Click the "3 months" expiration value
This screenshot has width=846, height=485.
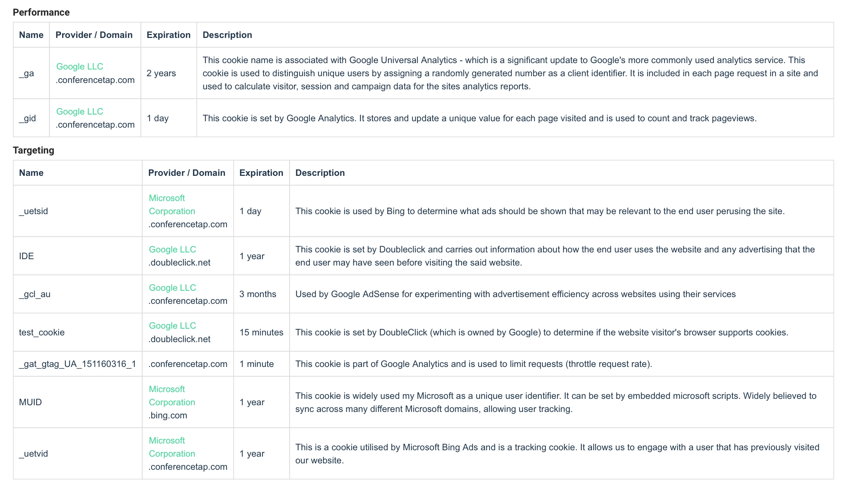(x=258, y=294)
